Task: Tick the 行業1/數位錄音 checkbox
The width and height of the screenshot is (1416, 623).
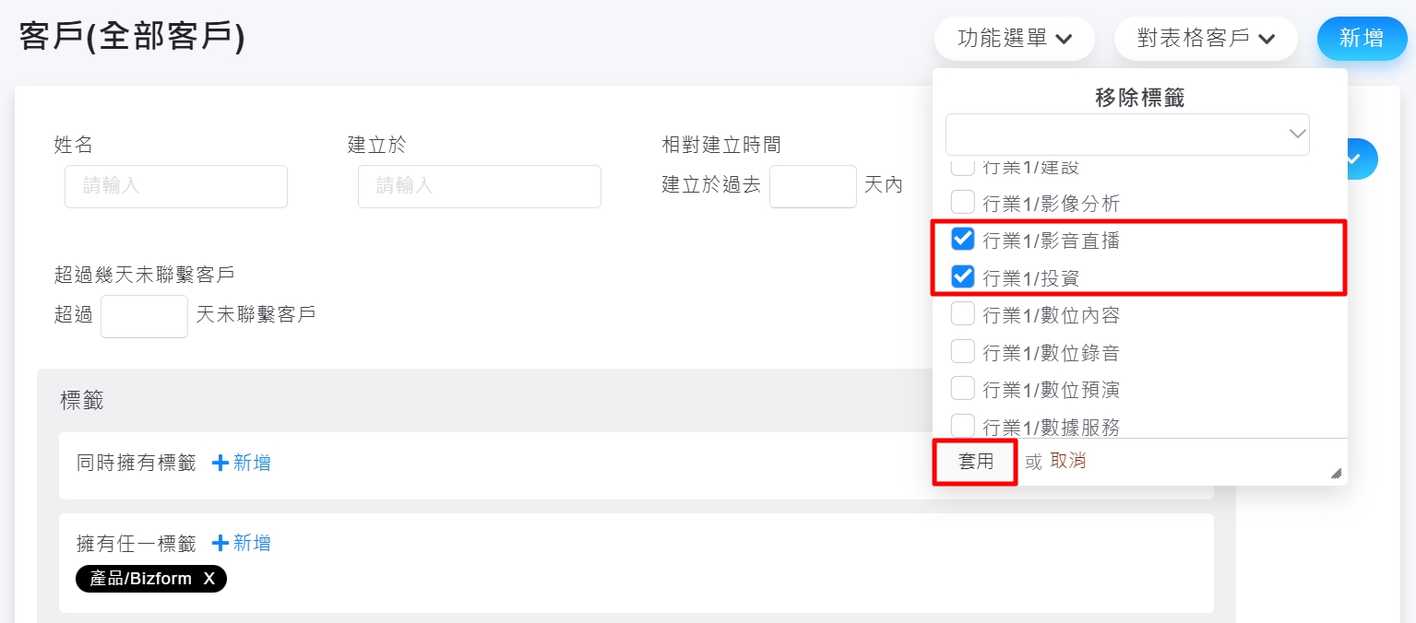Action: [963, 352]
